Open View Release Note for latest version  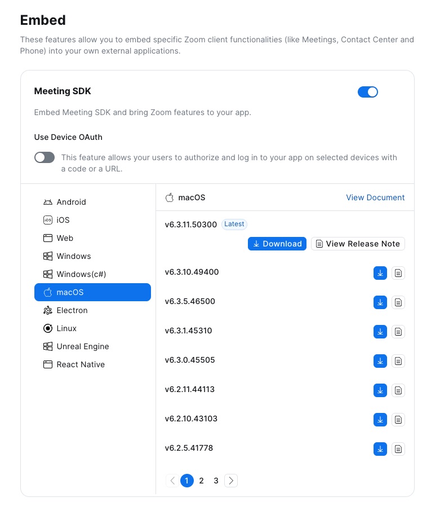[x=358, y=244]
